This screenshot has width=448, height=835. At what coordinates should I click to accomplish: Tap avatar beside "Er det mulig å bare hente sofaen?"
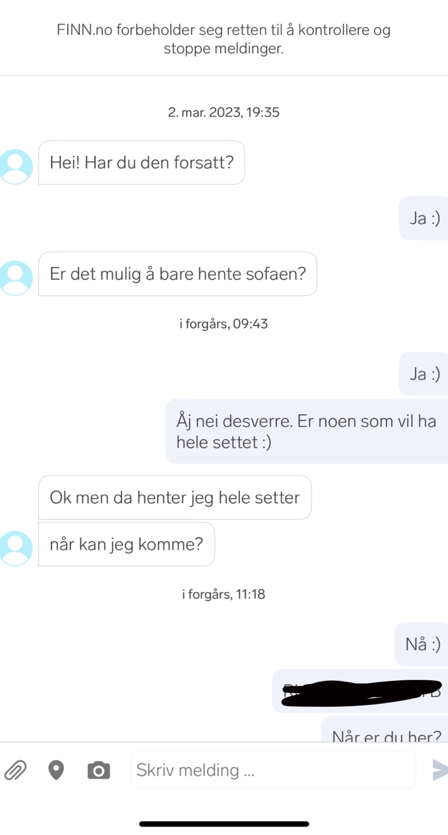pos(15,278)
